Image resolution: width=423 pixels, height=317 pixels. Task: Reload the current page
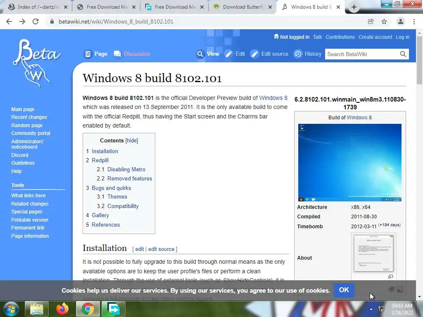click(x=36, y=21)
